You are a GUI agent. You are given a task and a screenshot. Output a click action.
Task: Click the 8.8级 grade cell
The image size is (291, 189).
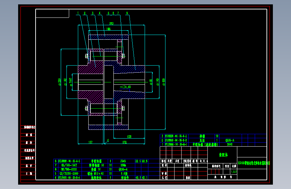click(x=124, y=174)
